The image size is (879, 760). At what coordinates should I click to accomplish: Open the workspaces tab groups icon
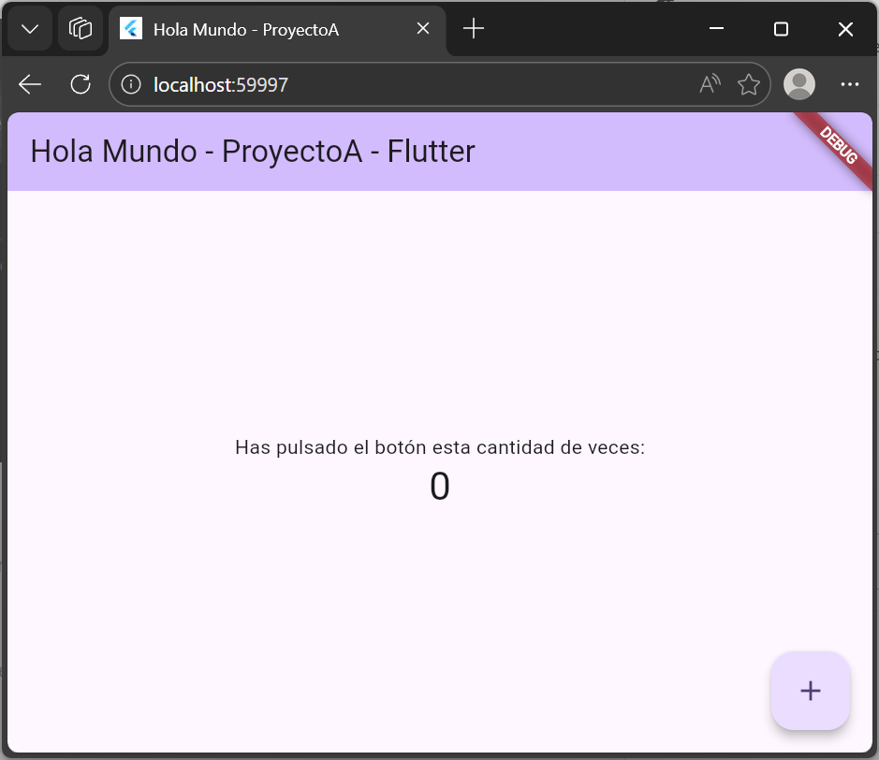click(81, 29)
